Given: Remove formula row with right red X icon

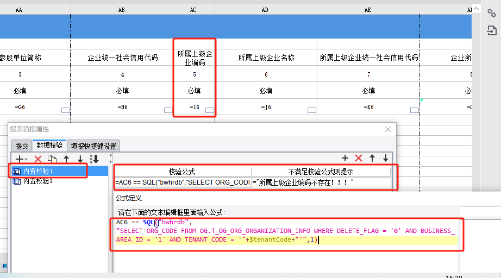Looking at the screenshot, I should click(359, 158).
